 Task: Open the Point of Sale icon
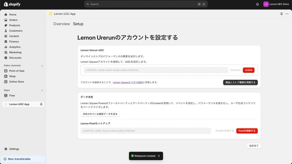(x=6, y=71)
